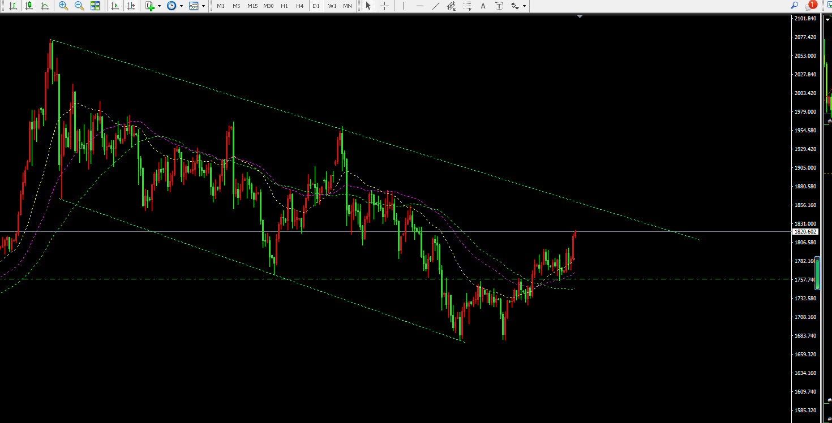832x423 pixels.
Task: Expand the periods dropdown arrow
Action: 181,6
